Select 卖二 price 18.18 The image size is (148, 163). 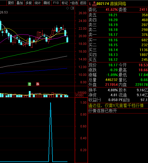113,30
